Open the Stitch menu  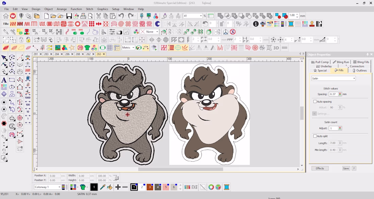[x=89, y=9]
